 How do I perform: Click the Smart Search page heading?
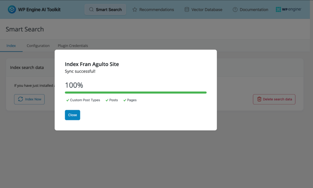coord(25,29)
